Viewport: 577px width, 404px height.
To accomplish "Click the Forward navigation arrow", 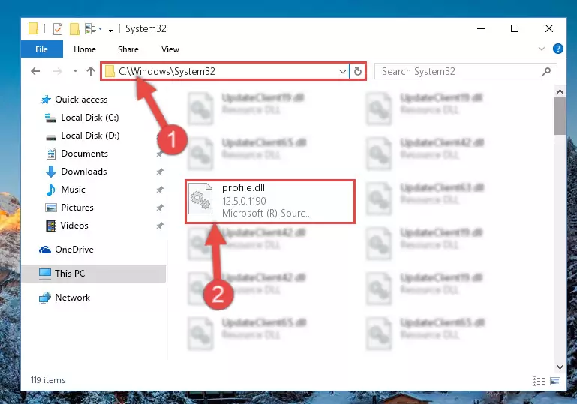I will click(x=58, y=71).
